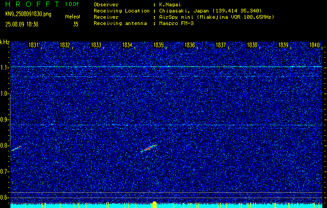The width and height of the screenshot is (327, 208).
Task: Click the 1835 time marker
Action: [158, 45]
